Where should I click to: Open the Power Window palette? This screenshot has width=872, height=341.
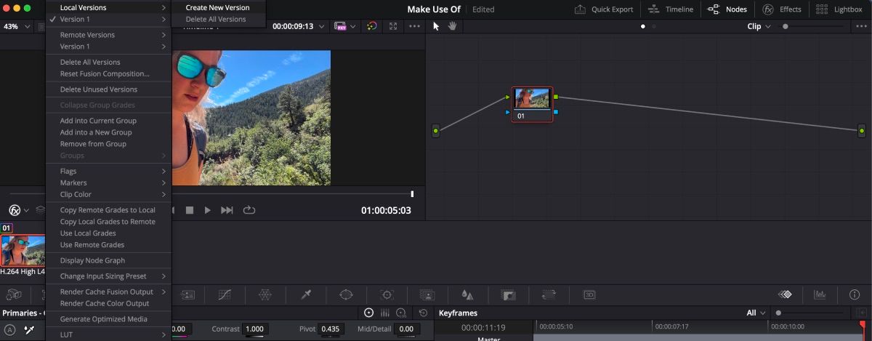(346, 294)
